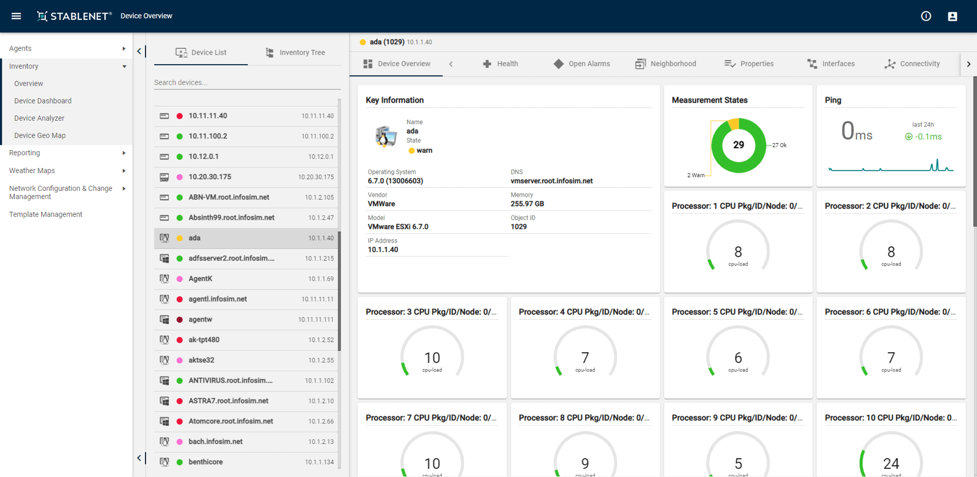Click the pink status dot of AgentK

(x=180, y=279)
